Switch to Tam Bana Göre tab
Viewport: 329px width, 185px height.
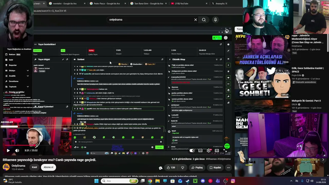point(149,4)
